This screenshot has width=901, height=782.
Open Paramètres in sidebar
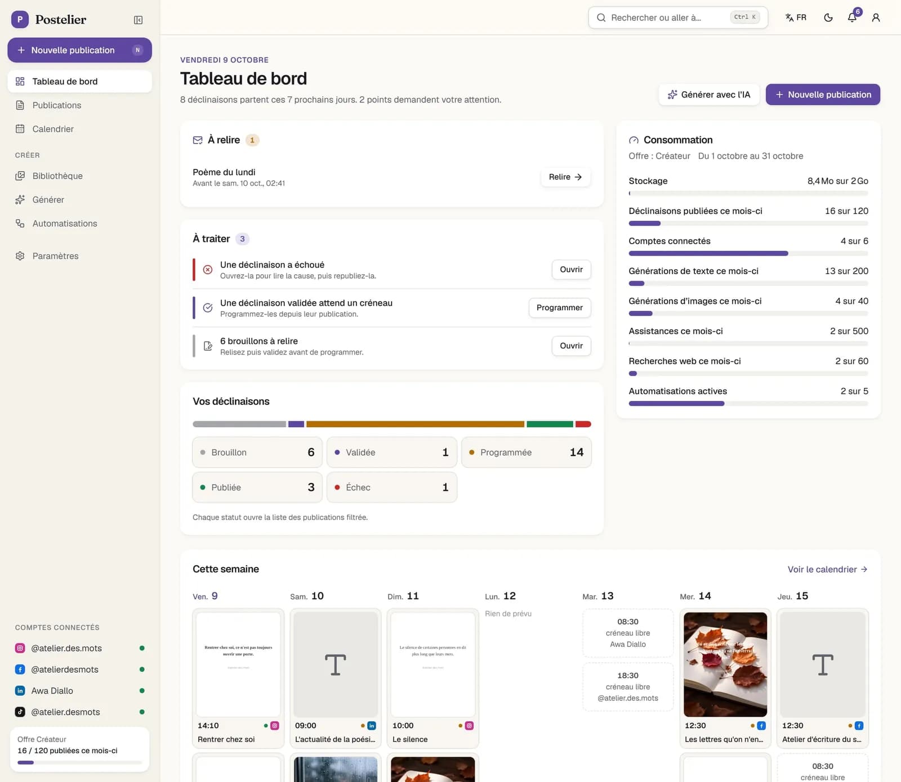click(x=79, y=256)
